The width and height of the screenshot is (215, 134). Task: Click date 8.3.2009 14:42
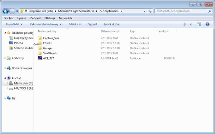(109, 58)
